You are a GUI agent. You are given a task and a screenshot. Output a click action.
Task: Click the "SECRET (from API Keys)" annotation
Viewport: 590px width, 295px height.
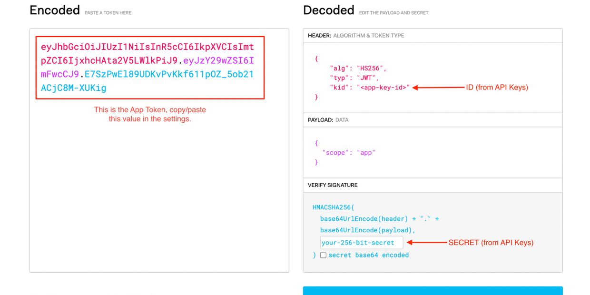coord(491,243)
